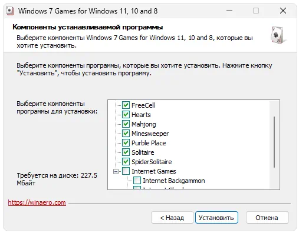
Task: Uncheck the Purble Place checkbox
Action: click(x=126, y=143)
